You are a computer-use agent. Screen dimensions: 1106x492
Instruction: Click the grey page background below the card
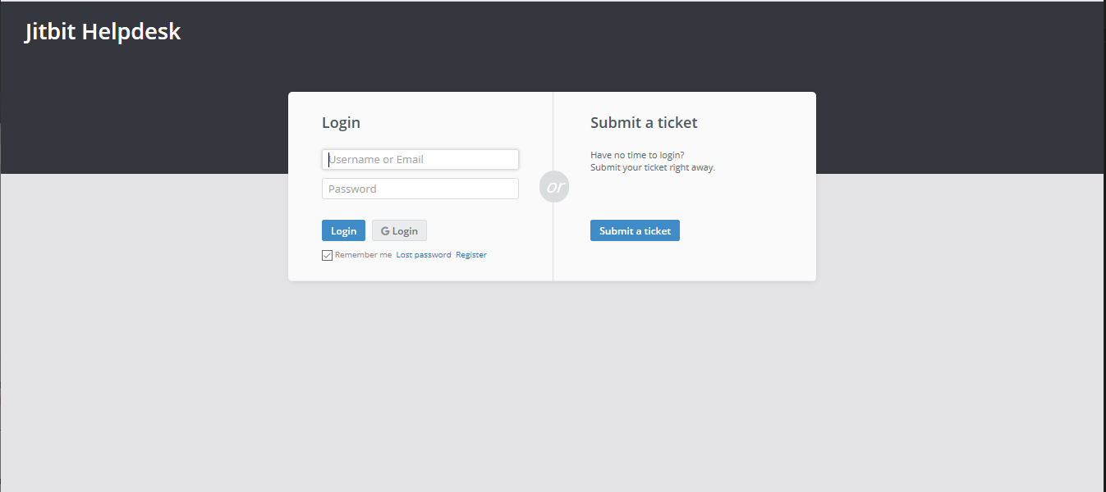552,385
